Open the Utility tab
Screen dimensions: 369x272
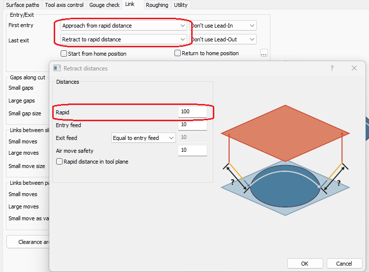pyautogui.click(x=180, y=5)
